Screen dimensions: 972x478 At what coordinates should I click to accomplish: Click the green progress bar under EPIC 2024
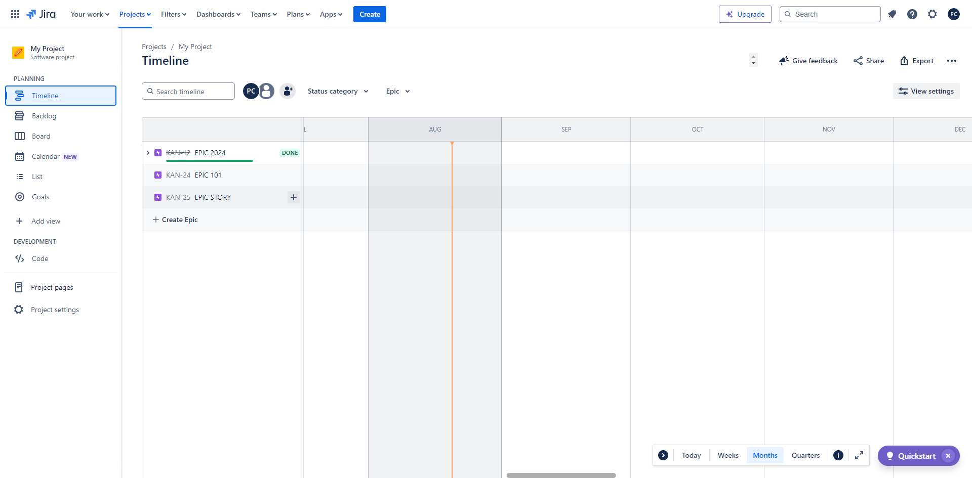(210, 161)
